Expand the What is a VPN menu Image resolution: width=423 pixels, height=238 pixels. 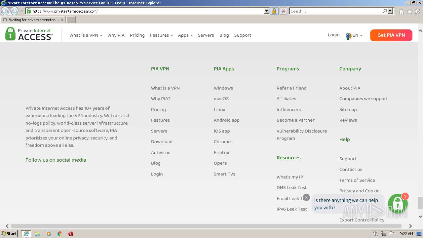[86, 35]
